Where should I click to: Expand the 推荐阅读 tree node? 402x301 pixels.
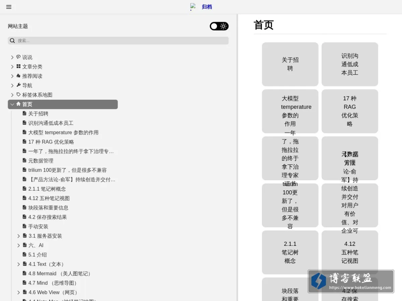click(12, 76)
